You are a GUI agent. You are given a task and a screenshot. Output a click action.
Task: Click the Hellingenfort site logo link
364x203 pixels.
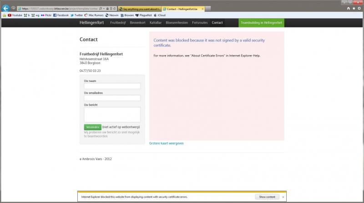(x=92, y=22)
